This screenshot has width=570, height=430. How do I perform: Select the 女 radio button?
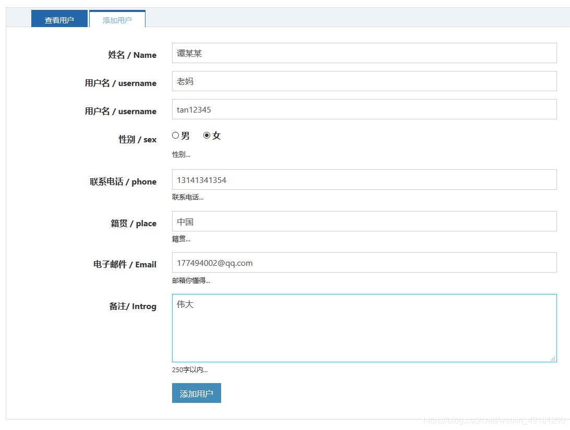point(207,136)
